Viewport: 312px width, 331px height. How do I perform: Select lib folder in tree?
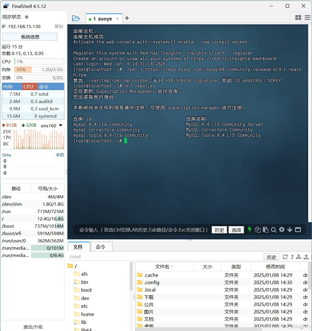click(x=80, y=322)
